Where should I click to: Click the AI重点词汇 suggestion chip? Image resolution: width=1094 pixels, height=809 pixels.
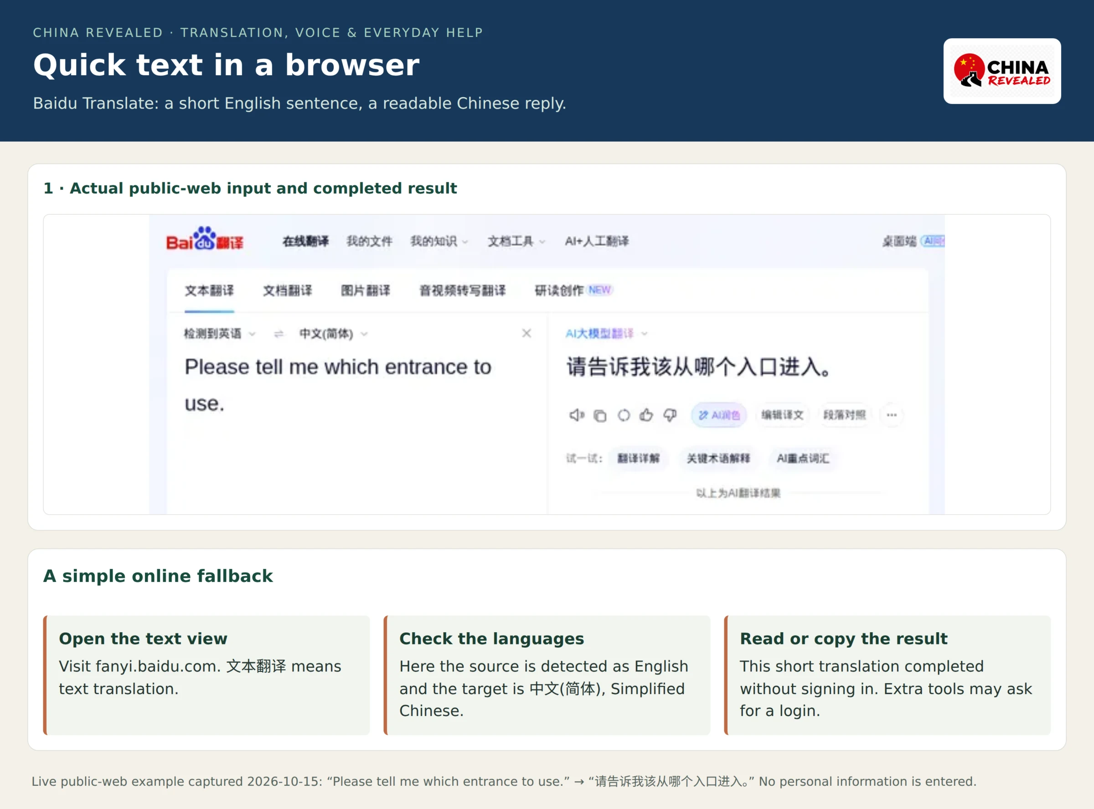[803, 459]
